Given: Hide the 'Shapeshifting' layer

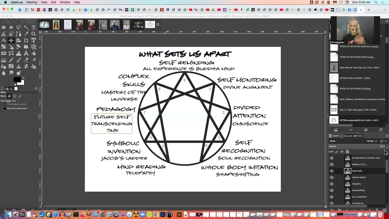Looking at the screenshot, I should (332, 190).
